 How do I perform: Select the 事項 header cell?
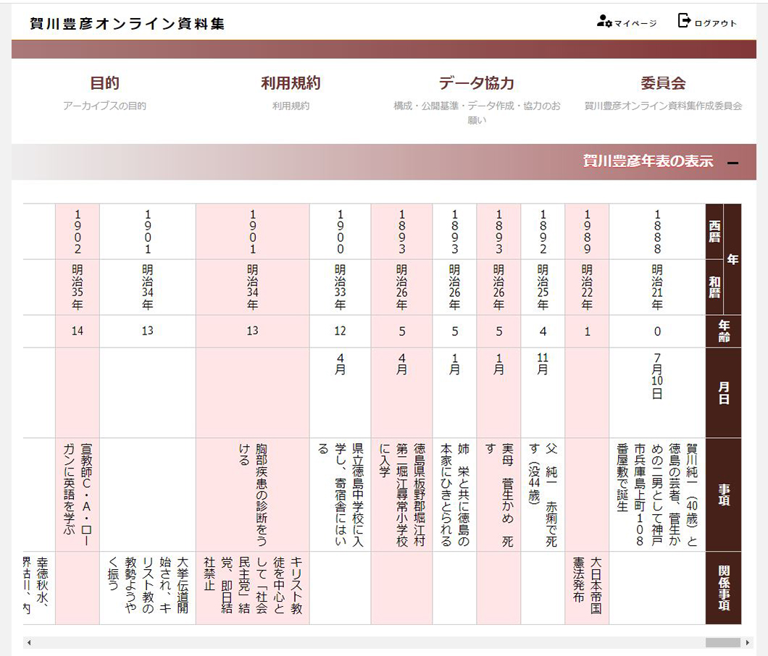[x=723, y=495]
